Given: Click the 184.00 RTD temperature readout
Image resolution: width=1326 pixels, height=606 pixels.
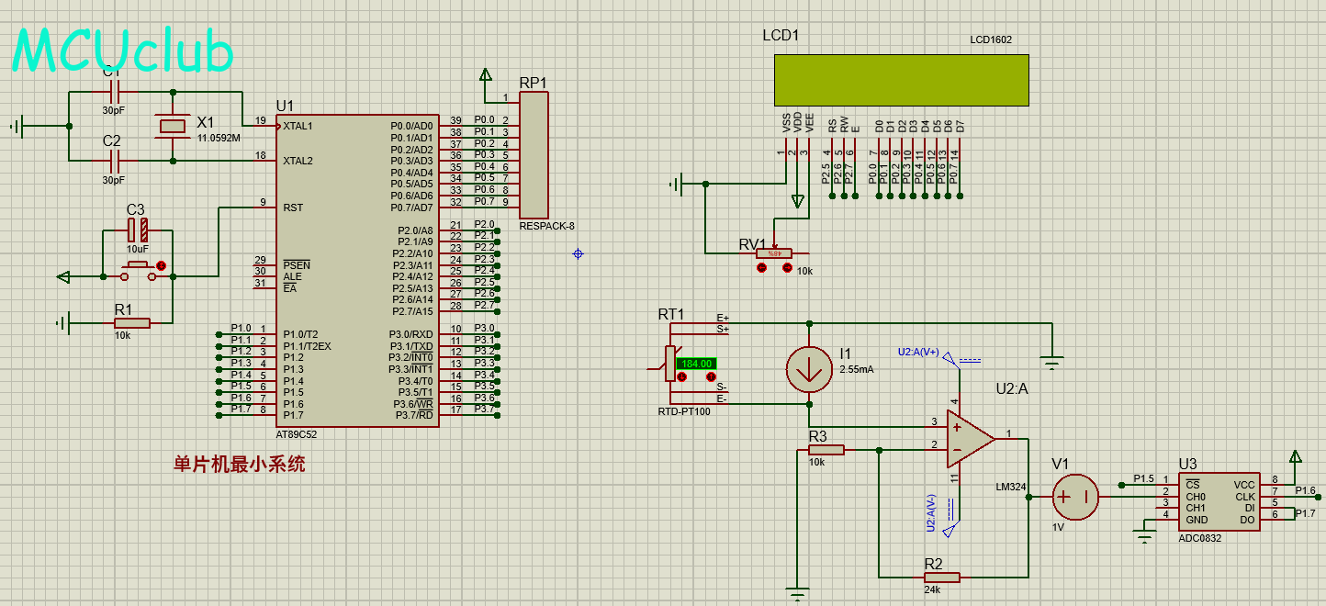Looking at the screenshot, I should click(x=696, y=364).
